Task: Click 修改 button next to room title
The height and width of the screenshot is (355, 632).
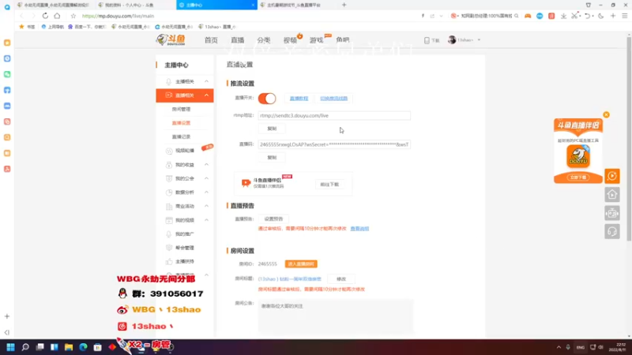Action: 341,279
